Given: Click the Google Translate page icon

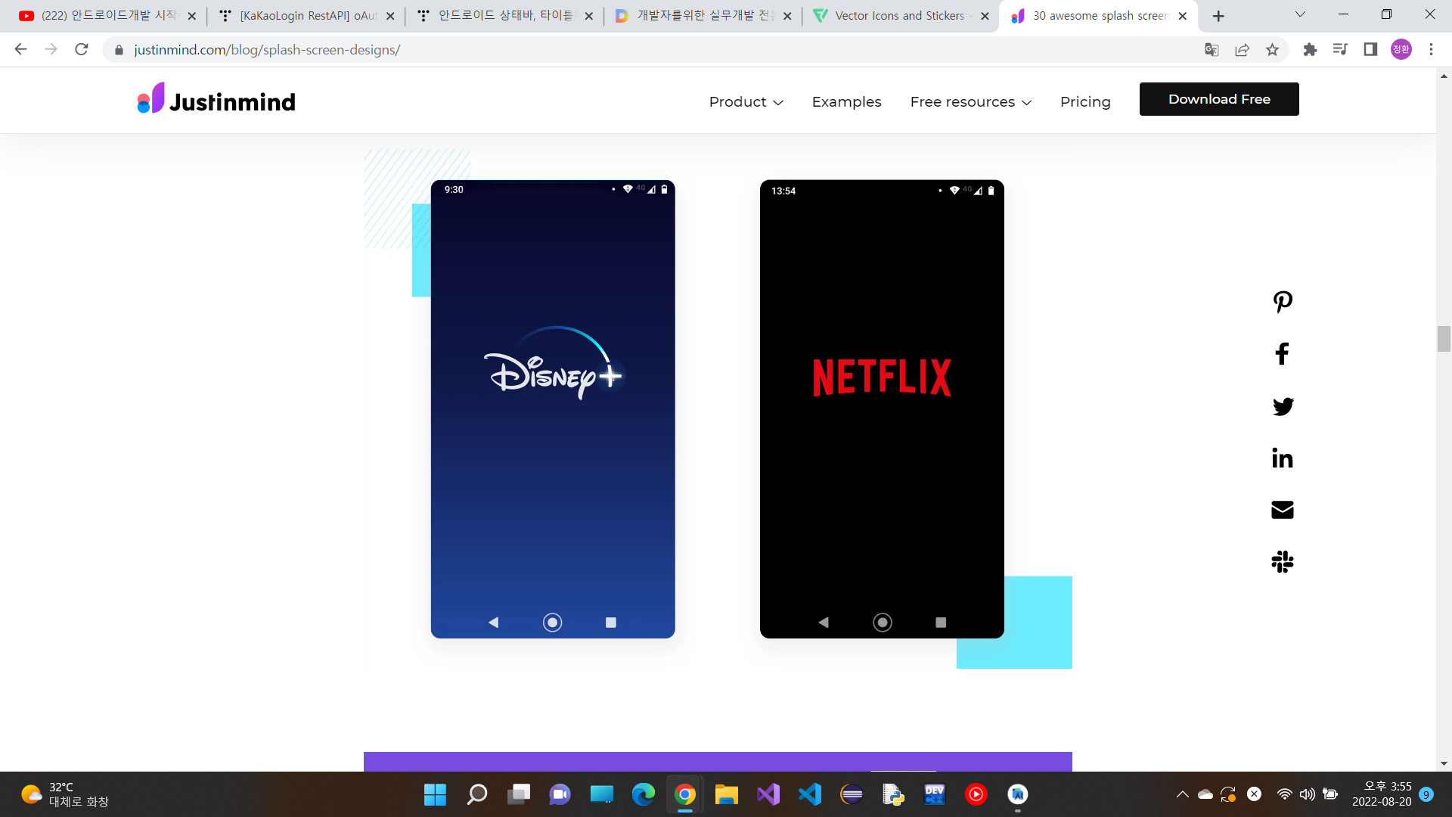Looking at the screenshot, I should coord(1212,50).
